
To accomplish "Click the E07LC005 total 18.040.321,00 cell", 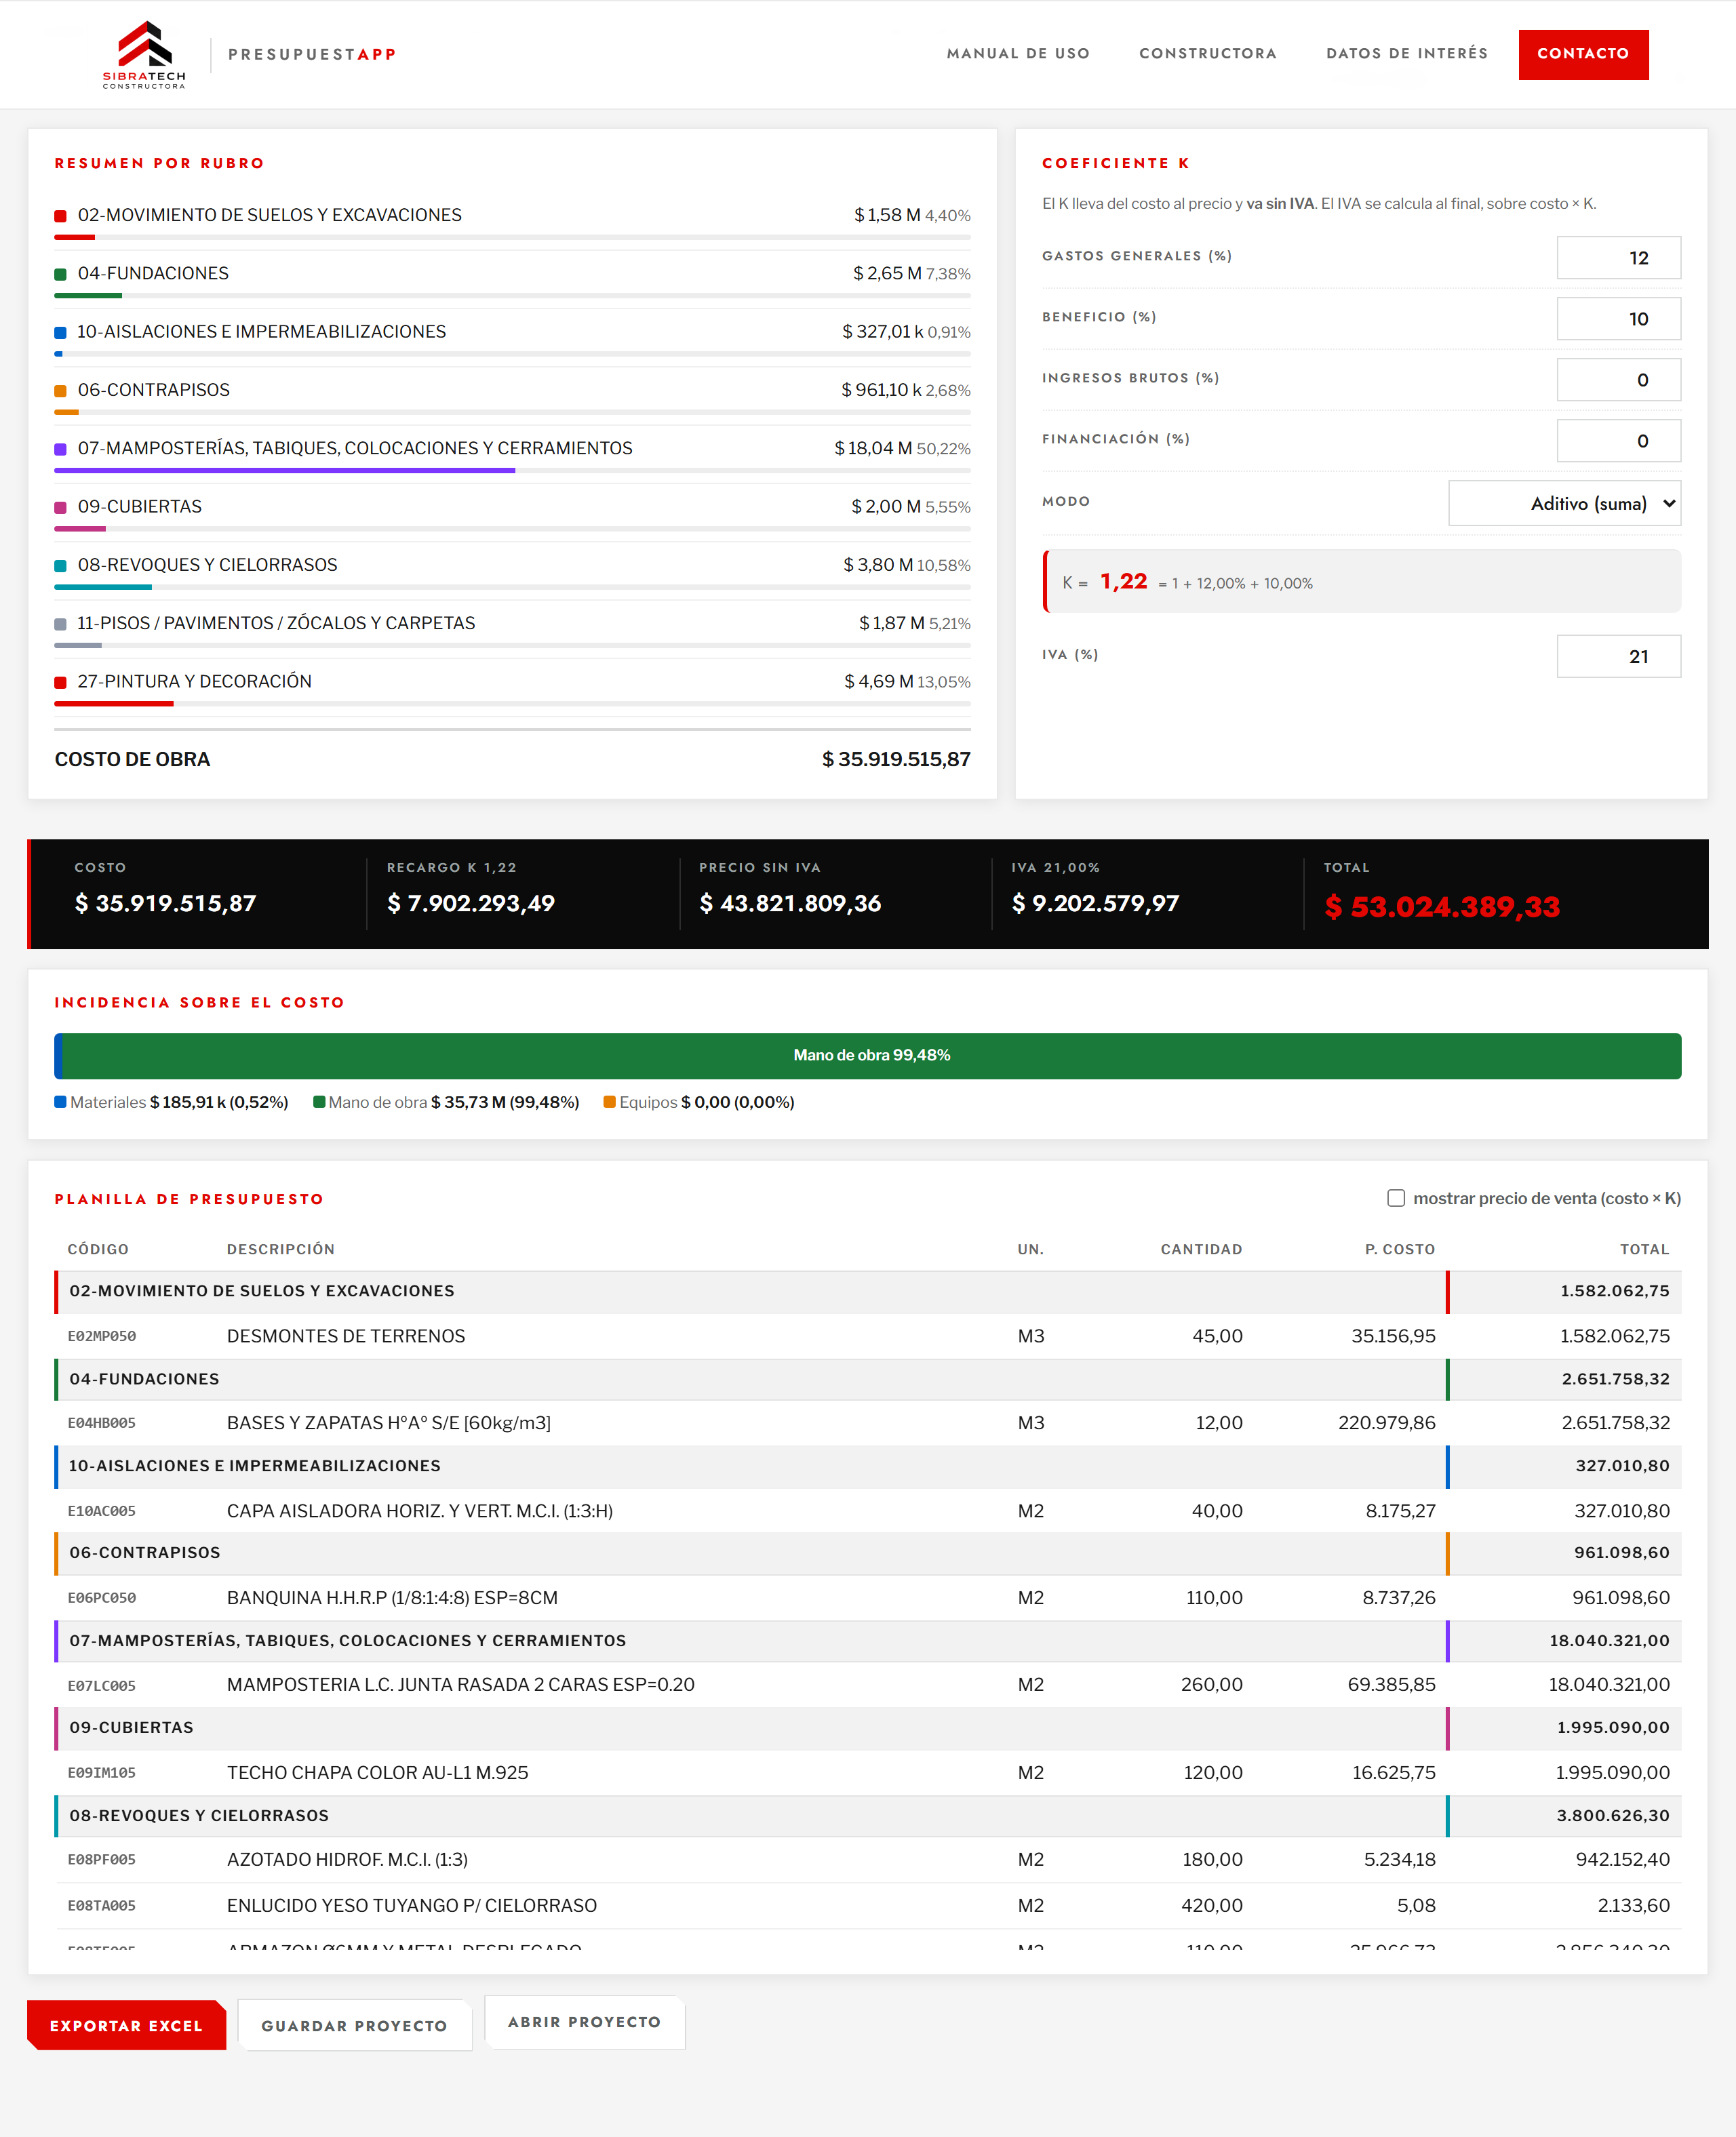I will (1609, 1685).
